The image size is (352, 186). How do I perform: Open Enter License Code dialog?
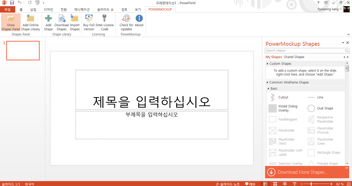[x=105, y=23]
